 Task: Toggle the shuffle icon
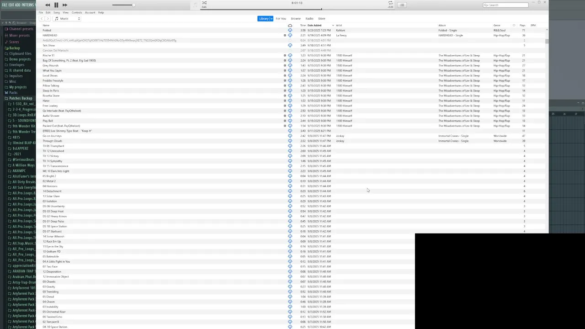[204, 3]
